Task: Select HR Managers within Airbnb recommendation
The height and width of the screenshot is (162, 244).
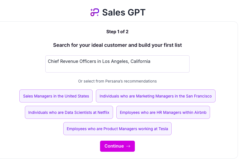Action: point(163,112)
